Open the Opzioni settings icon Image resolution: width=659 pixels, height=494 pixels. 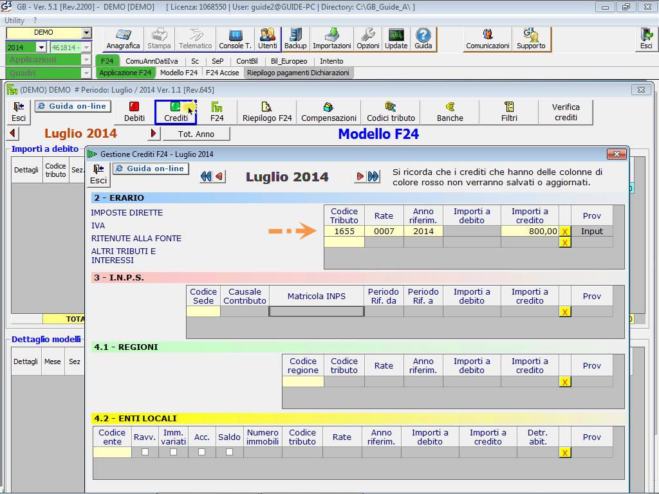click(368, 39)
